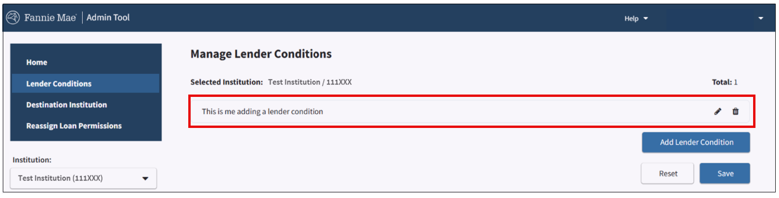Expand the user account arrow at top right
Image resolution: width=779 pixels, height=198 pixels.
point(761,18)
